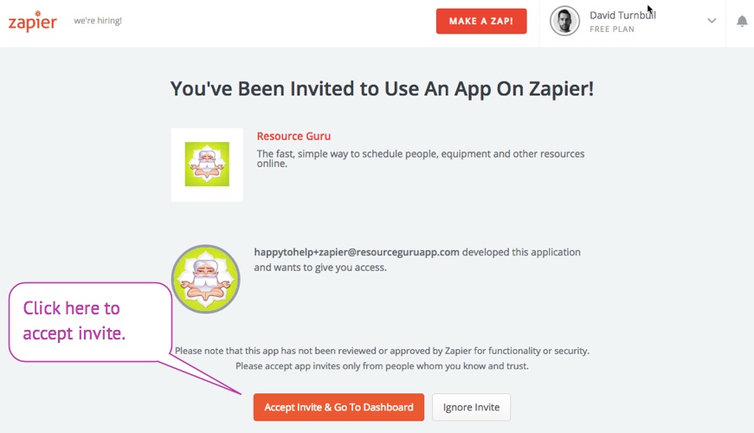Click the "Click here to accept invite" callout

90,321
